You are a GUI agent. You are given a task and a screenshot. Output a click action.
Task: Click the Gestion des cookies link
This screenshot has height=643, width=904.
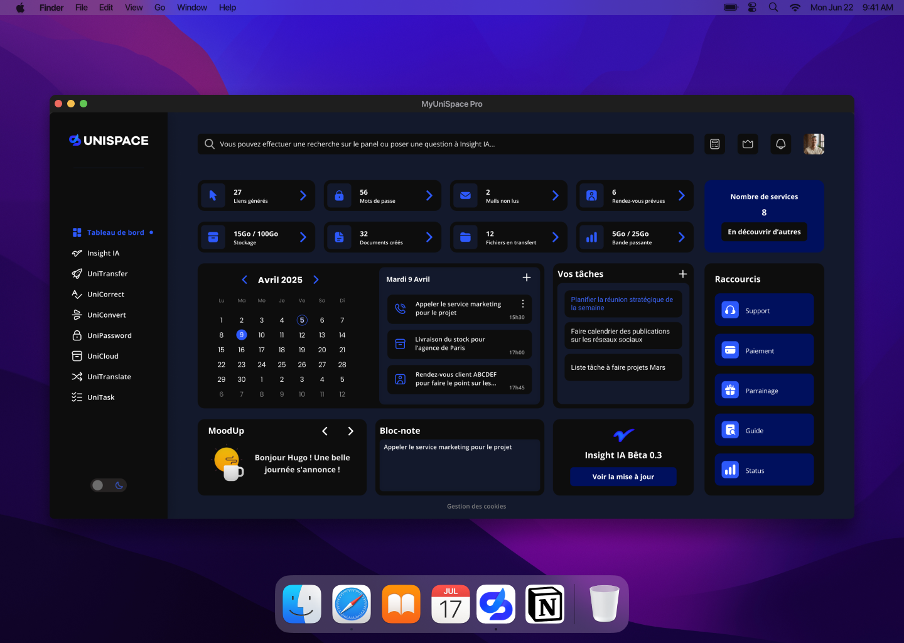pyautogui.click(x=476, y=506)
